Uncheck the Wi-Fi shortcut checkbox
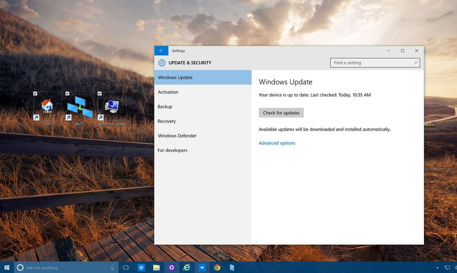 [x=67, y=93]
